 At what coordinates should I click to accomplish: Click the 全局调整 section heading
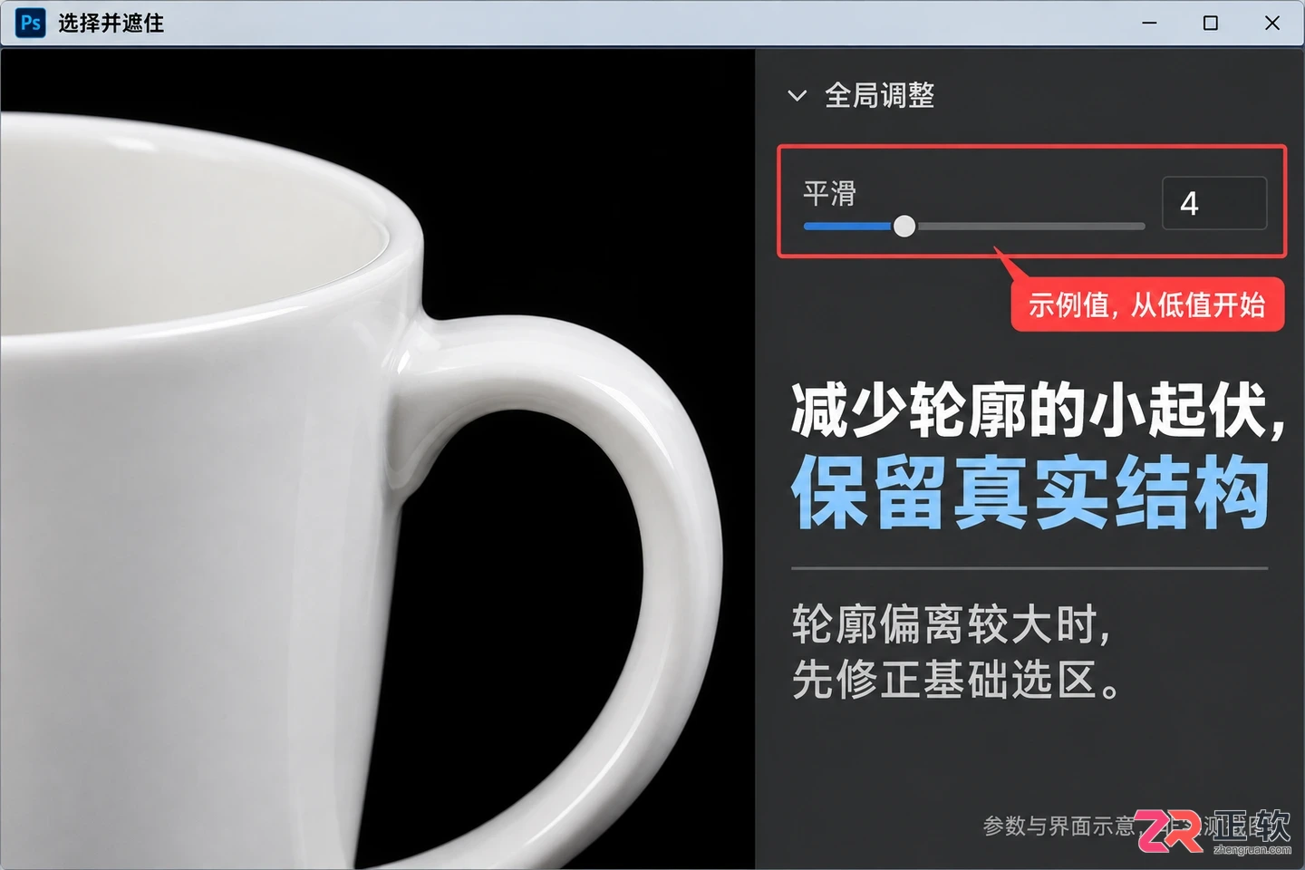879,95
